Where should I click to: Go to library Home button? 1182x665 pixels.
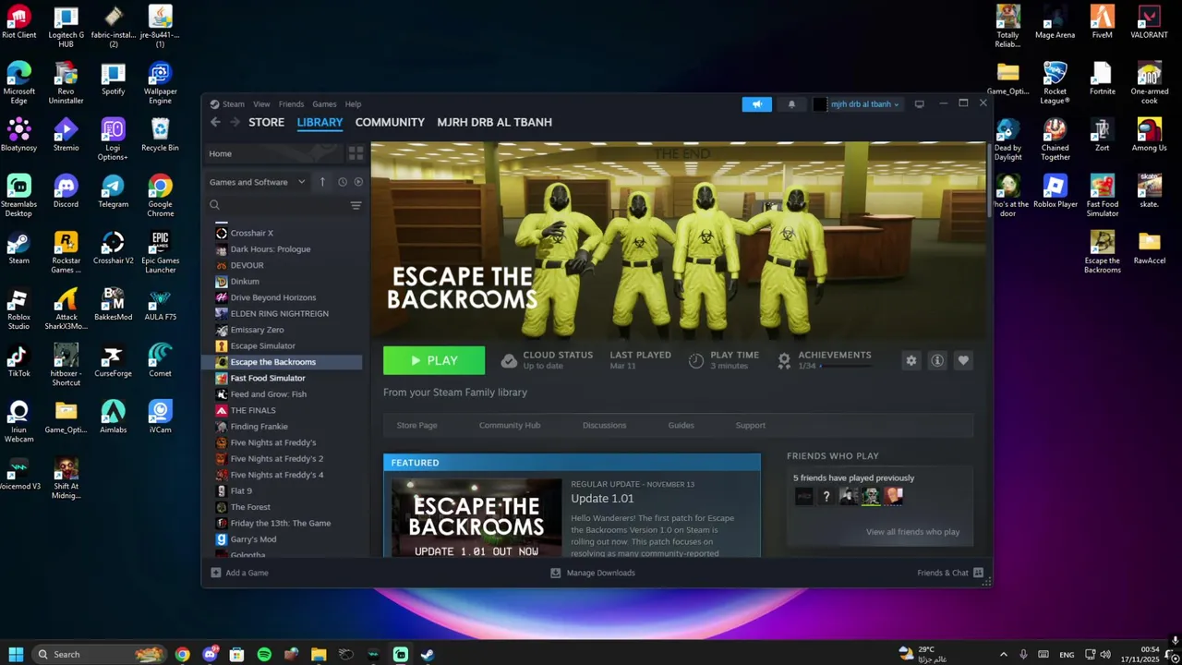tap(273, 153)
